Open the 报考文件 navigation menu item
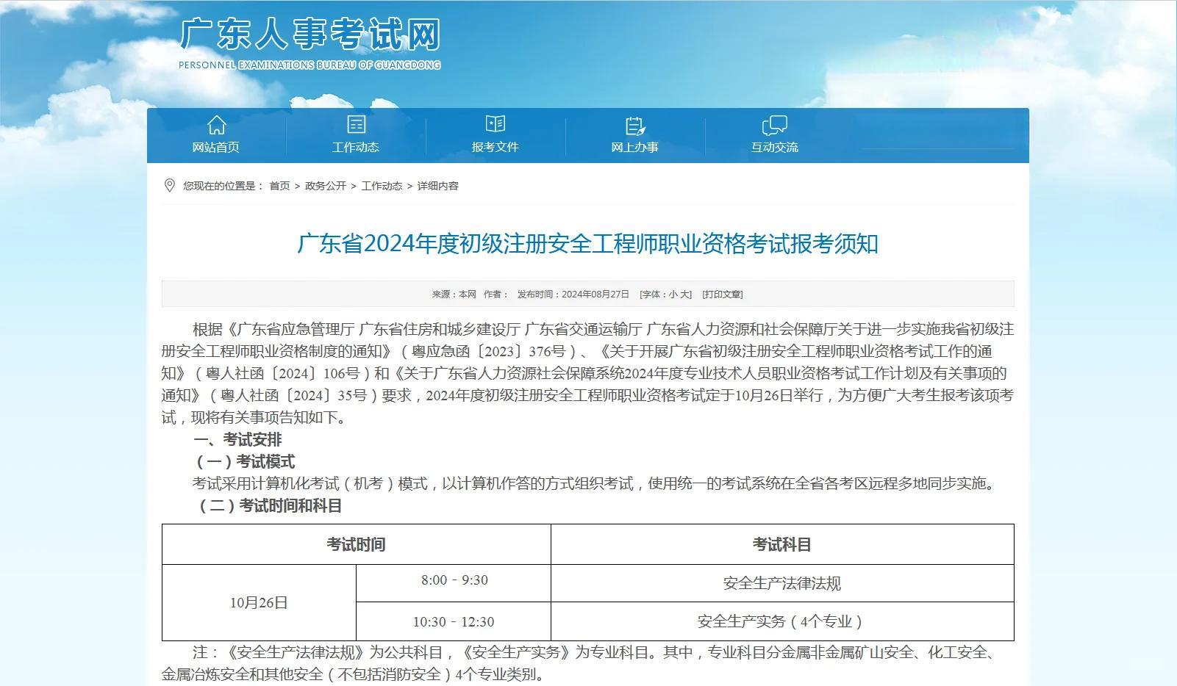Viewport: 1177px width, 686px height. click(x=496, y=147)
